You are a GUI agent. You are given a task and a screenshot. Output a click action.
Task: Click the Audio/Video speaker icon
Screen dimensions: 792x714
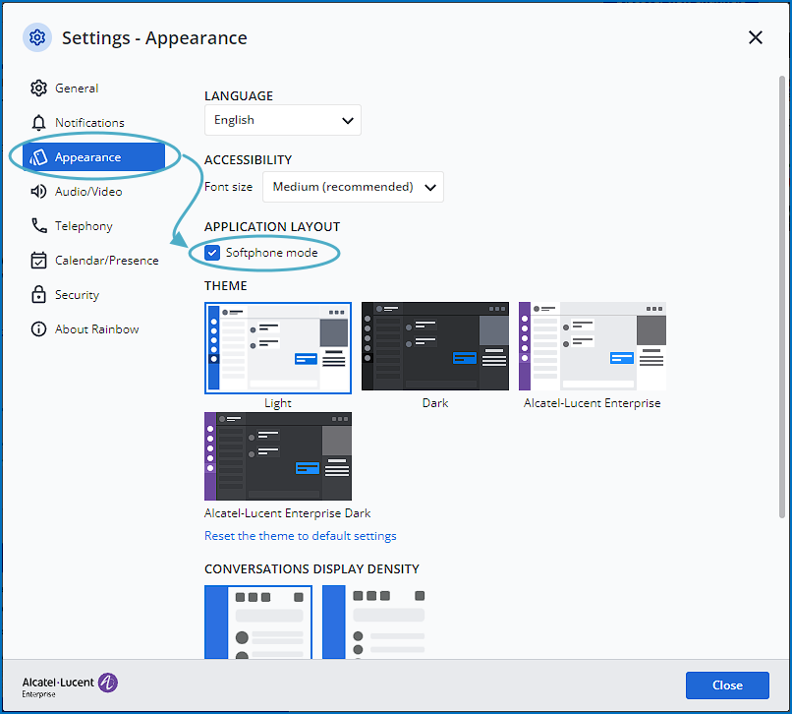38,192
